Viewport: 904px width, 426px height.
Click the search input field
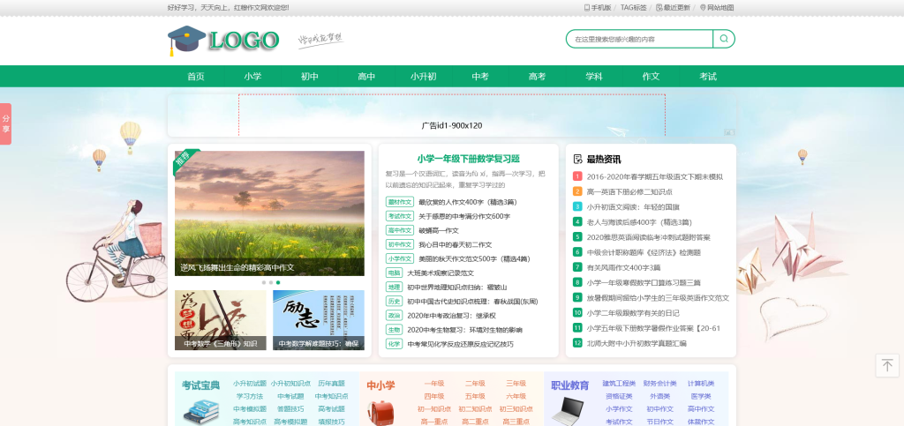coord(640,39)
